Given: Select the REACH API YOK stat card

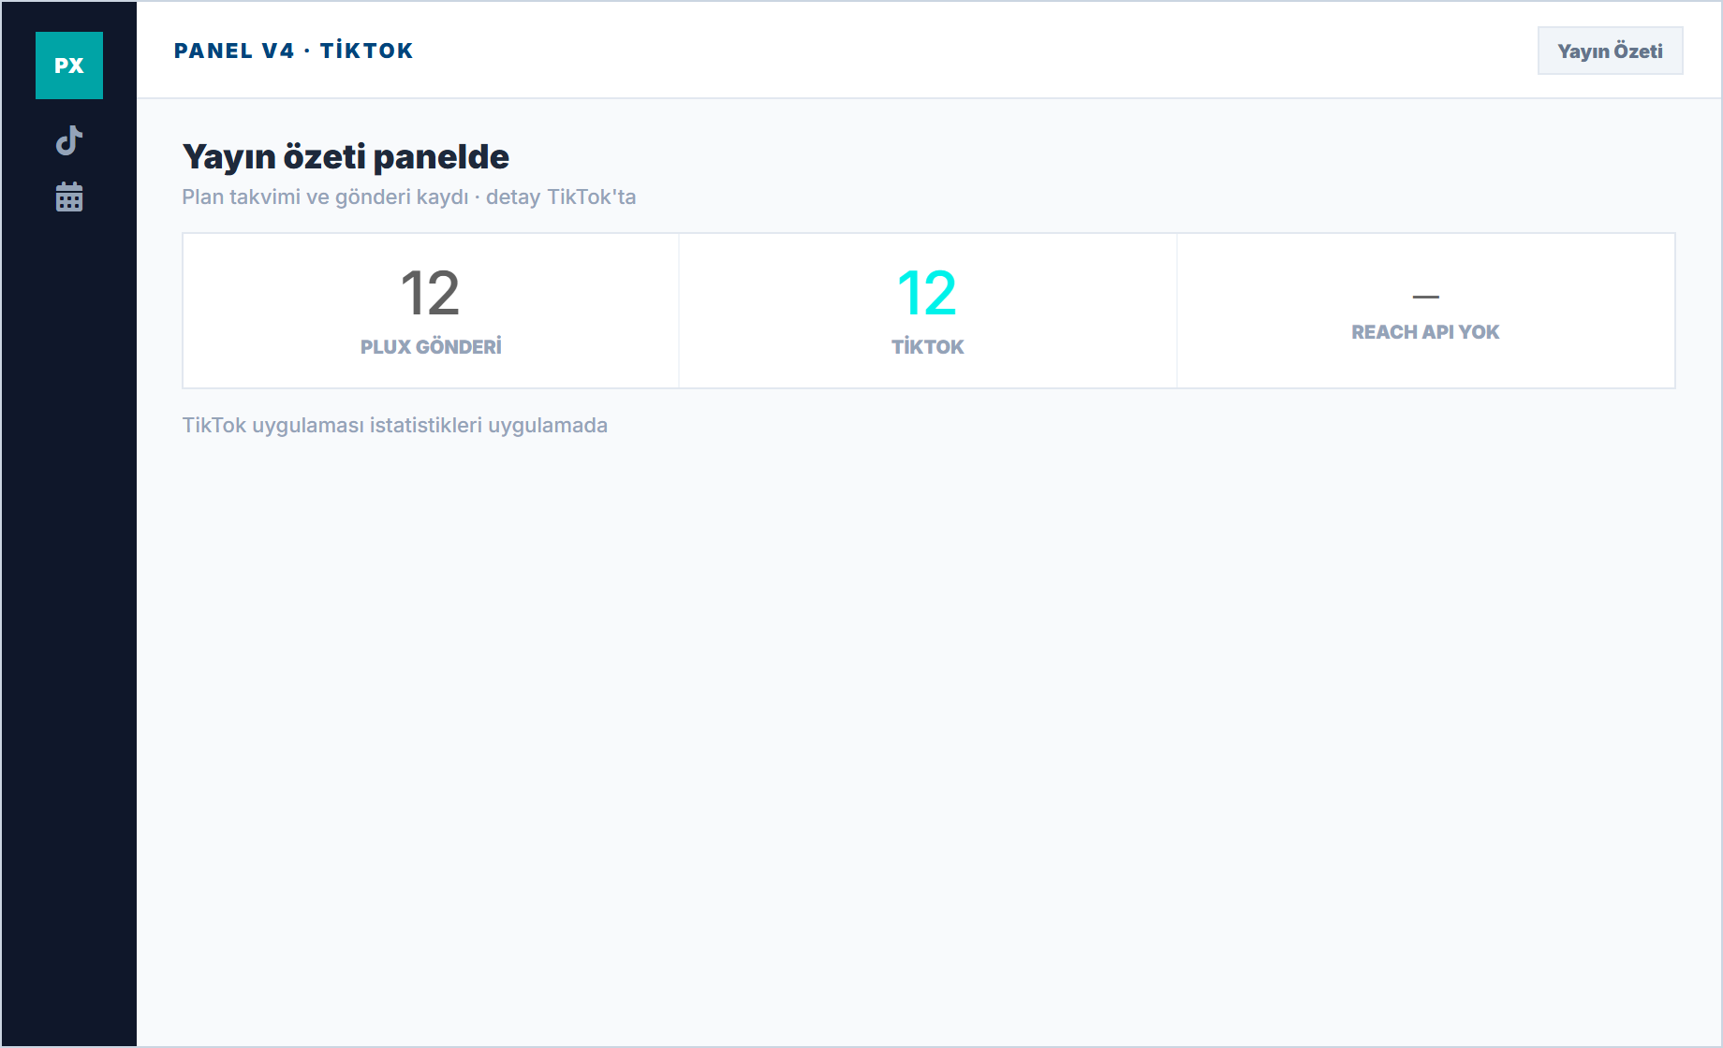Looking at the screenshot, I should [x=1425, y=311].
